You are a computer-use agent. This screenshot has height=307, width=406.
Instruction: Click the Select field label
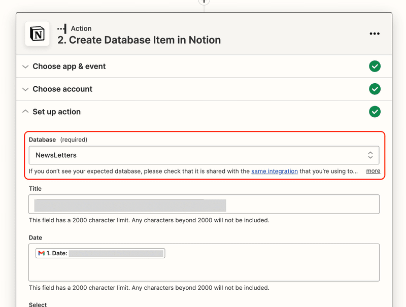[x=38, y=304]
